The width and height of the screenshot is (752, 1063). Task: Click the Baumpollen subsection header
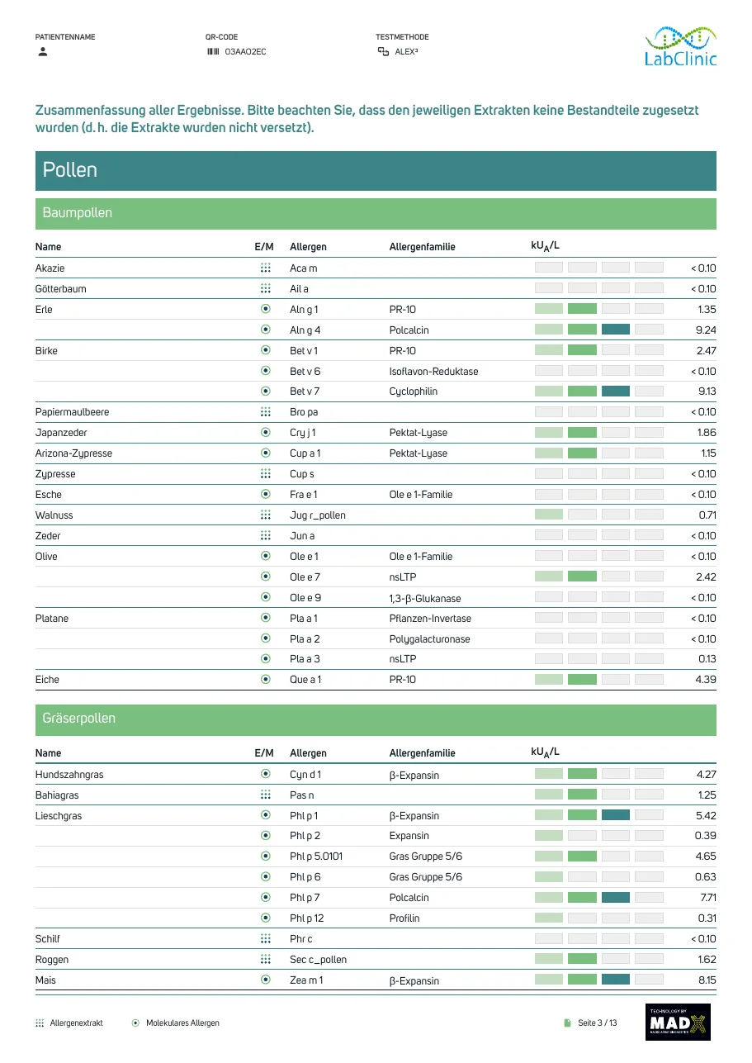coord(376,213)
